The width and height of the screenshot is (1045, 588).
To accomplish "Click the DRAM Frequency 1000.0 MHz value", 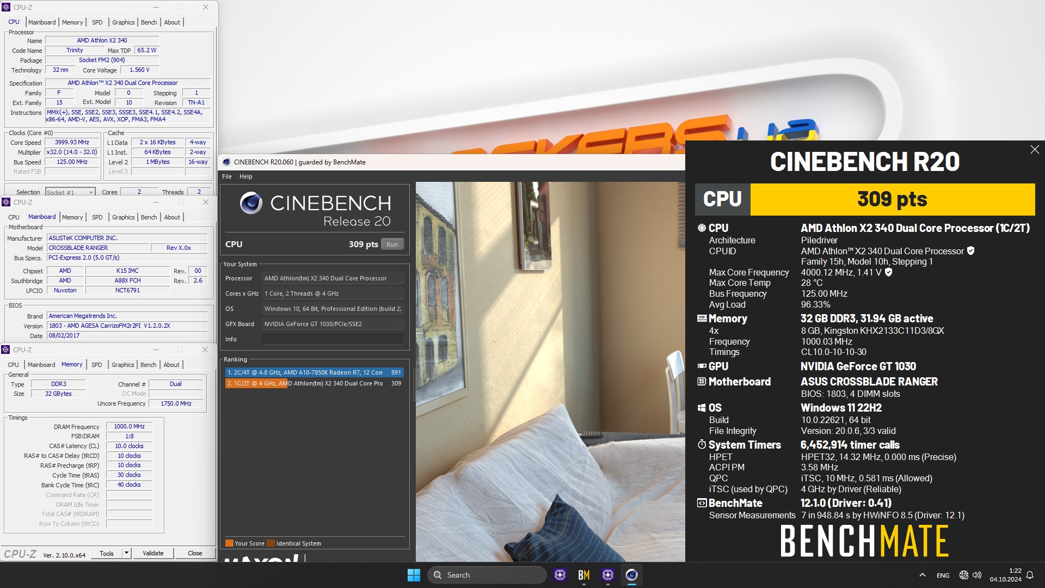I will point(129,426).
